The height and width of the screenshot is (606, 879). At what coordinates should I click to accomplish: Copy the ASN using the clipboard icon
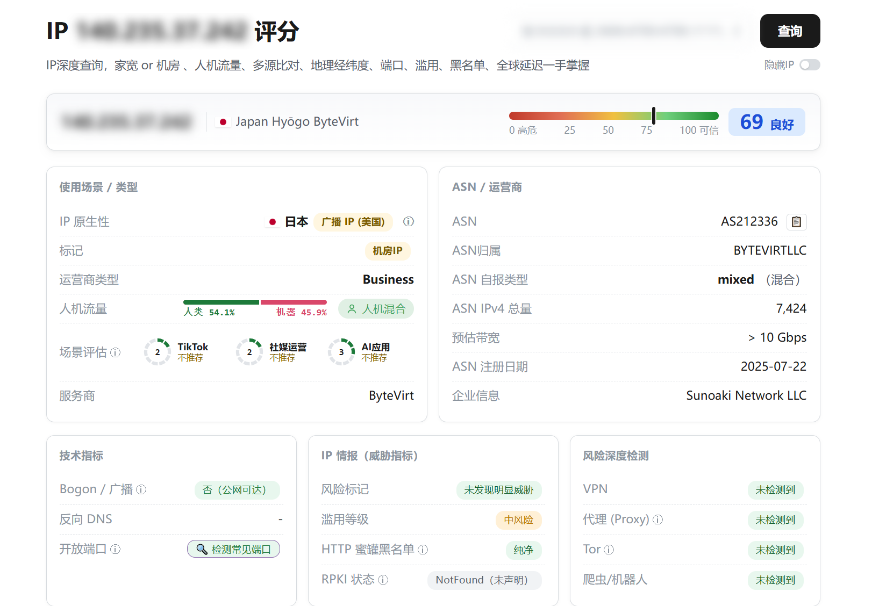coord(797,222)
